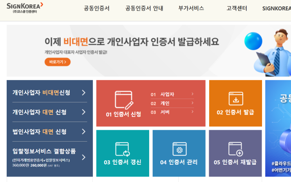Screen dimensions: 291x182
Task: Click the certificate download icon
Action: [x=236, y=98]
